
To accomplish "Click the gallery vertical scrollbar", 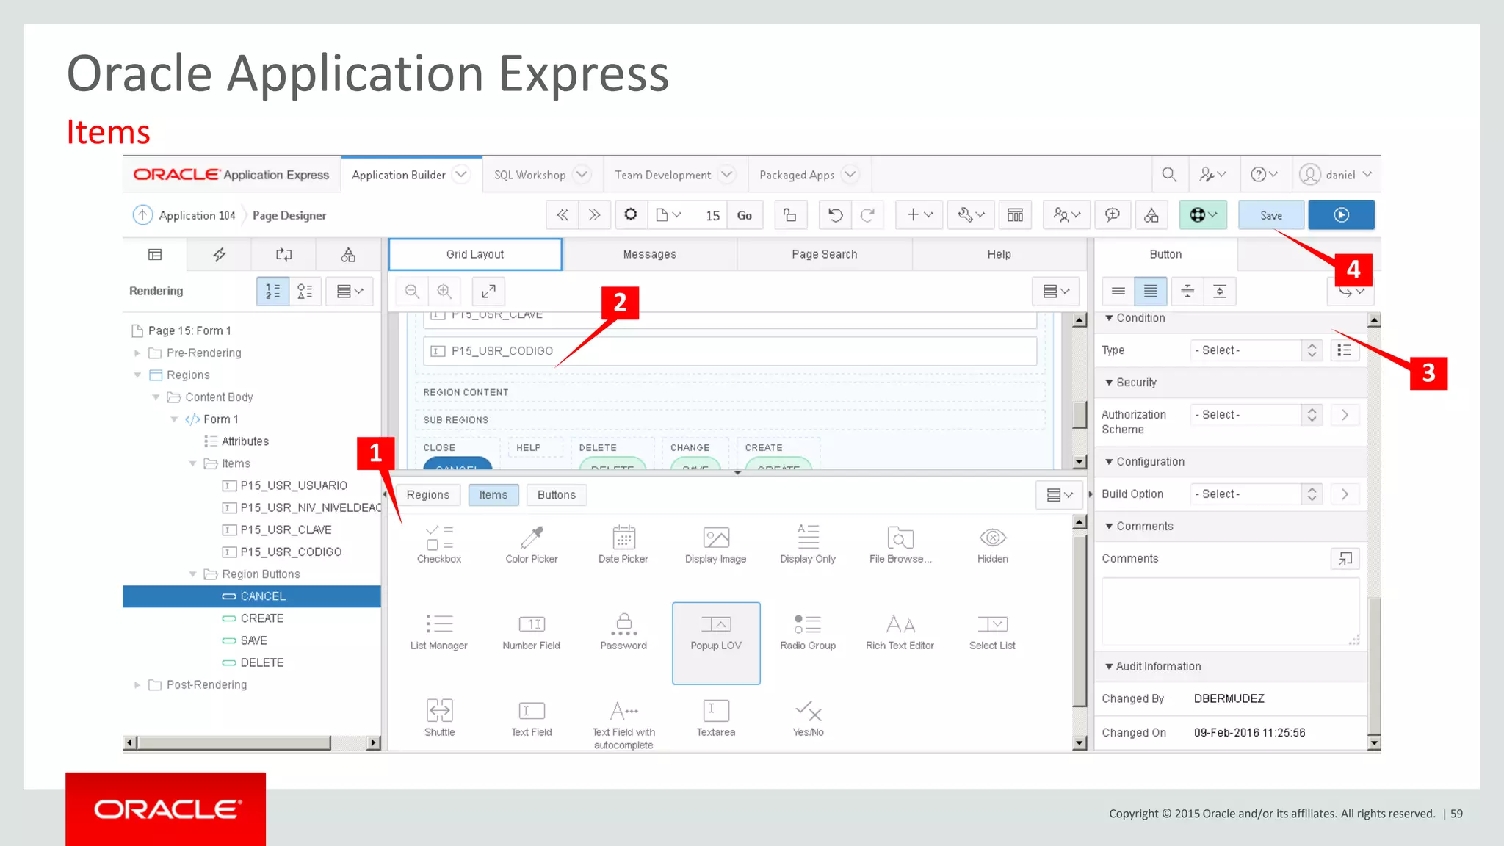I will 1080,621.
